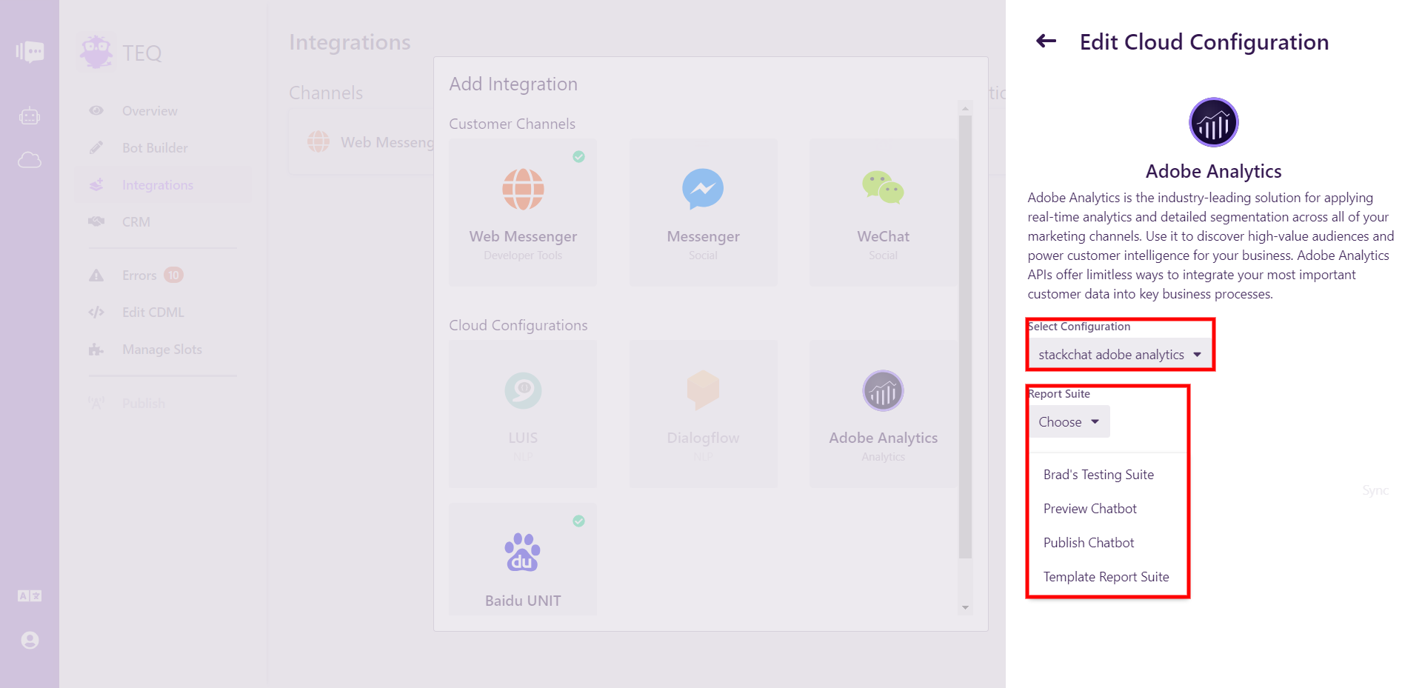Click the Web Messenger channel entry under Channels
This screenshot has width=1422, height=688.
[x=370, y=142]
